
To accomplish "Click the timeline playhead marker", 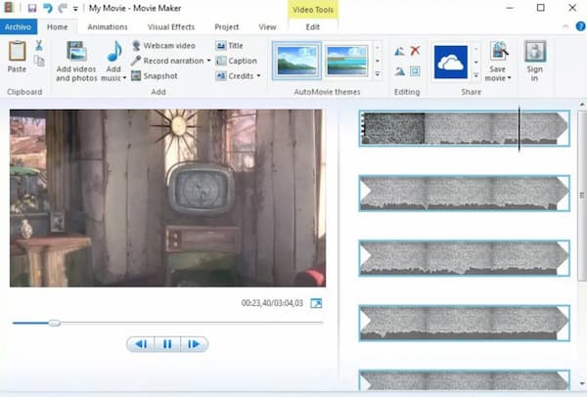I will [519, 128].
